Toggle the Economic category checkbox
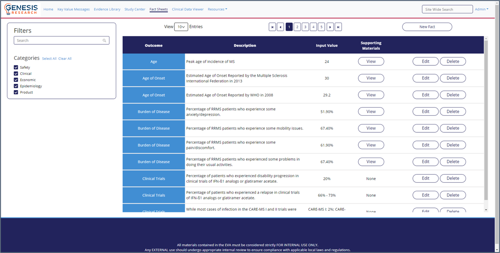 coord(16,80)
